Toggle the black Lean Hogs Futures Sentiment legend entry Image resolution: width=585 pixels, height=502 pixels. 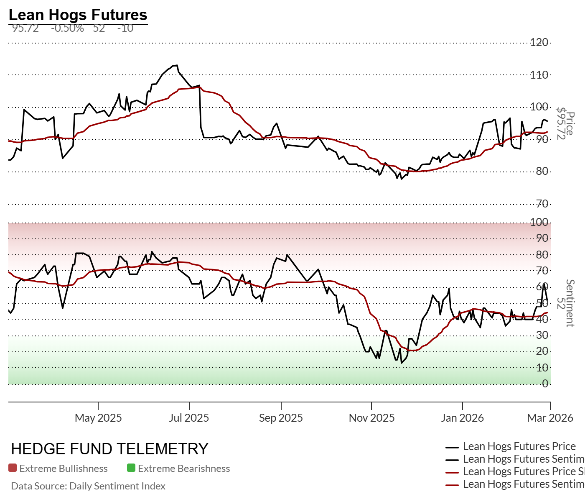click(x=523, y=459)
